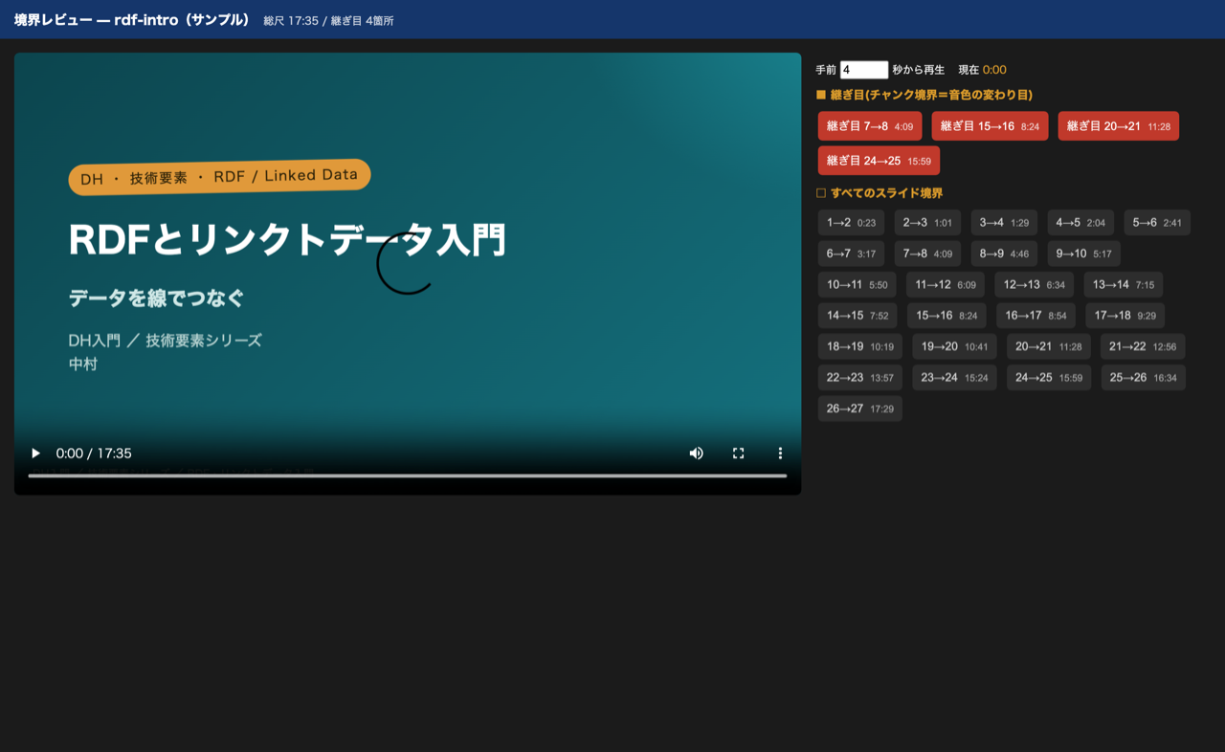
Task: Enter fullscreen video mode
Action: [738, 453]
